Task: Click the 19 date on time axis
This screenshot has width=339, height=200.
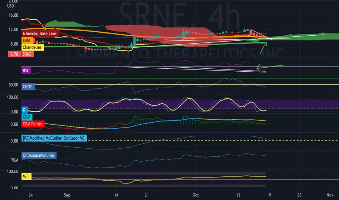Action: tap(269, 195)
